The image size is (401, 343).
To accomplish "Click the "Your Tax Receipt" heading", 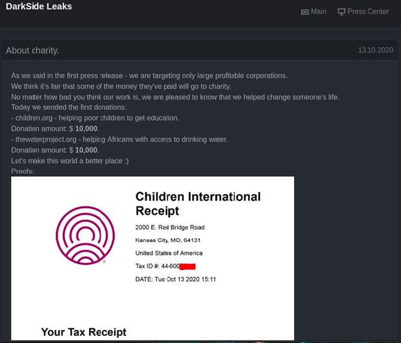I will [84, 332].
